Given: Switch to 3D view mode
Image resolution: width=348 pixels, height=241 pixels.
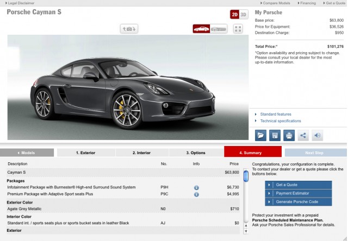Looking at the screenshot, I should coord(243,15).
